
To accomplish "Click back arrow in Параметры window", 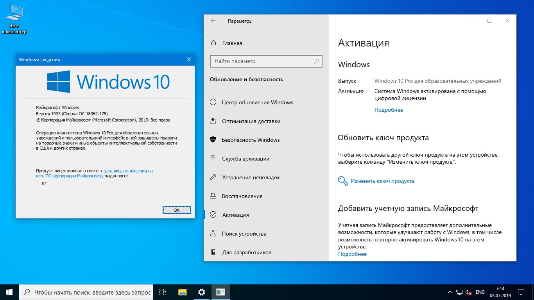I will pyautogui.click(x=213, y=21).
